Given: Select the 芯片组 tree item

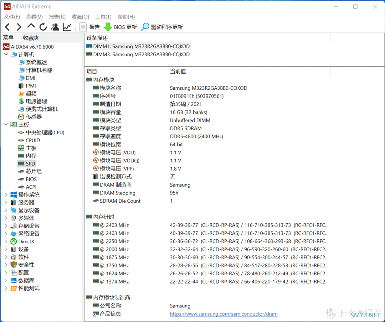Looking at the screenshot, I should [x=30, y=171].
